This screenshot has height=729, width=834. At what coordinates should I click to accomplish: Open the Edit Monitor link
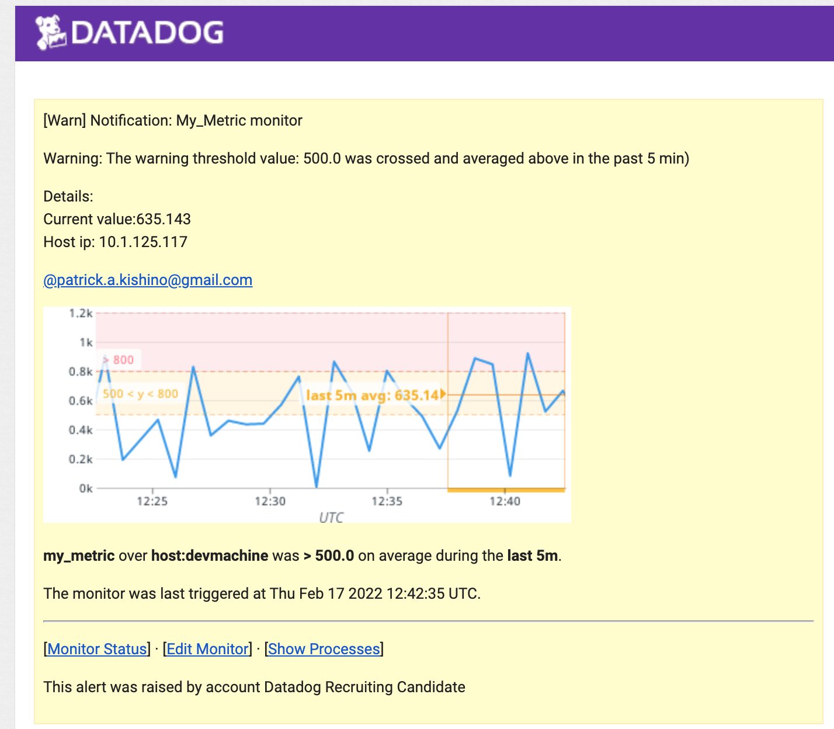pyautogui.click(x=208, y=649)
